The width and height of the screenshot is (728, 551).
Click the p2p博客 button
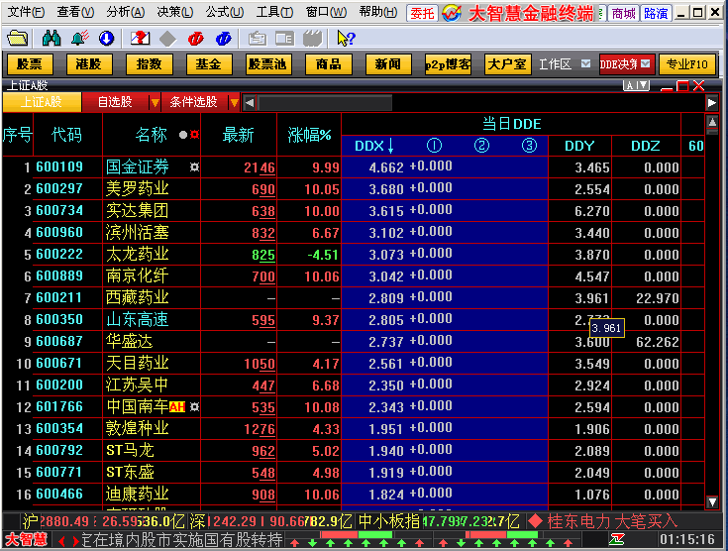click(x=448, y=64)
